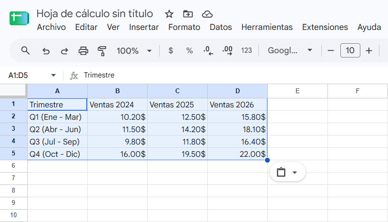The height and width of the screenshot is (222, 388).
Task: Click the name box showing A1:D5
Action: coord(18,75)
